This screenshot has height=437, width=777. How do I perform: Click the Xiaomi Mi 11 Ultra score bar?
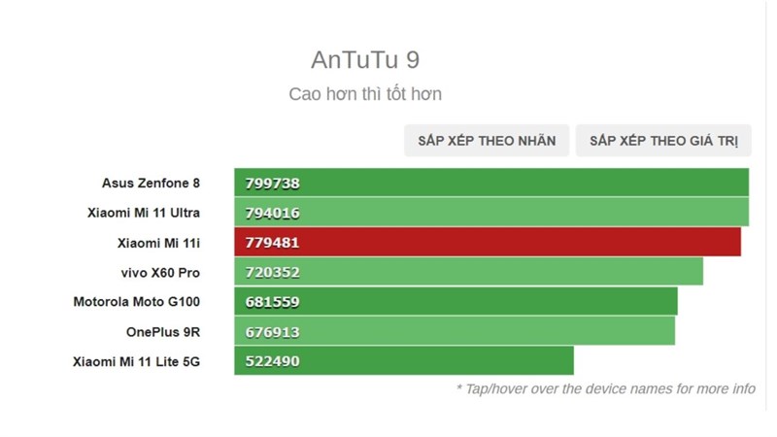[x=524, y=213]
